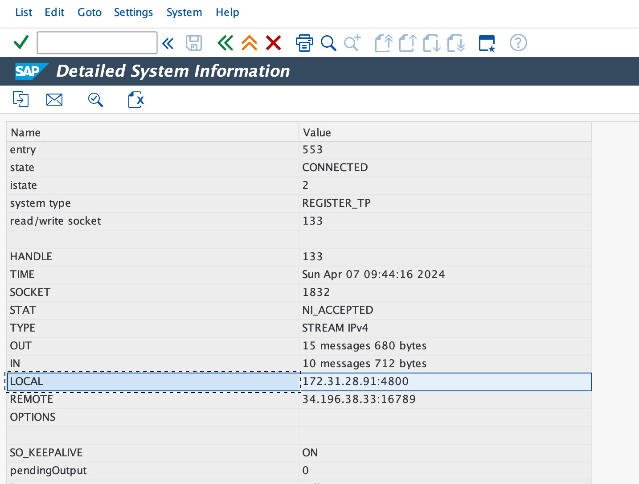Select the details magnifier with checkmark icon

(x=95, y=99)
